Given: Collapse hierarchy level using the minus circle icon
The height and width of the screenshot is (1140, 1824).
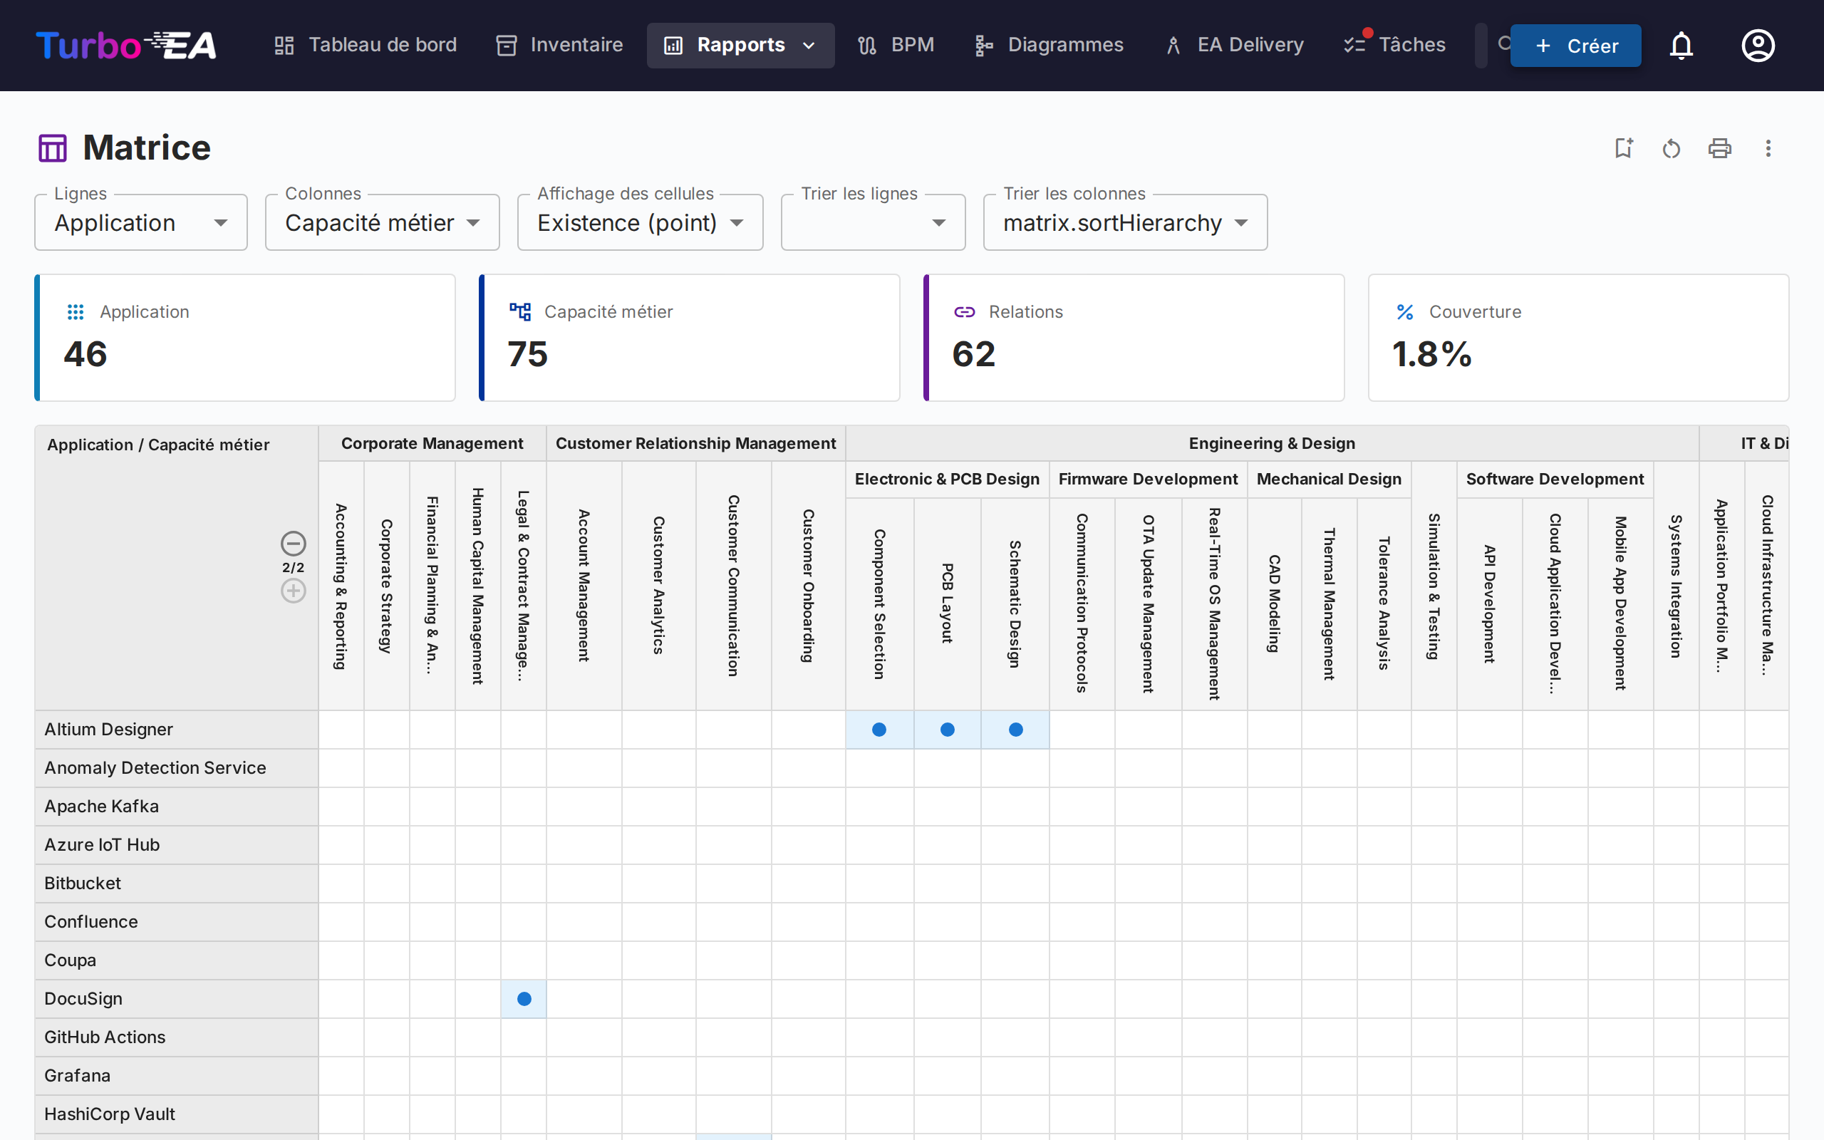Looking at the screenshot, I should pyautogui.click(x=292, y=544).
